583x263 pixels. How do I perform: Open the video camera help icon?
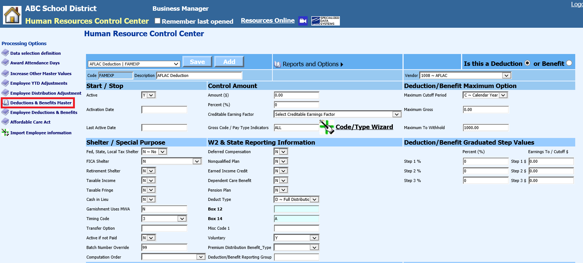pos(303,21)
